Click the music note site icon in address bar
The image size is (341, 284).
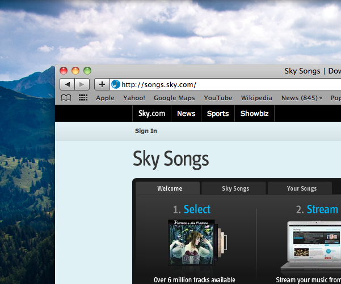click(116, 84)
